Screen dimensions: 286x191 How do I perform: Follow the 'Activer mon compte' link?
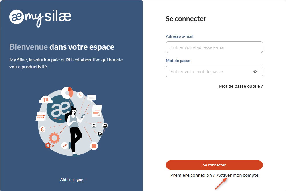(237, 175)
